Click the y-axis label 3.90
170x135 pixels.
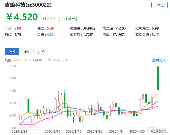coord(13,116)
